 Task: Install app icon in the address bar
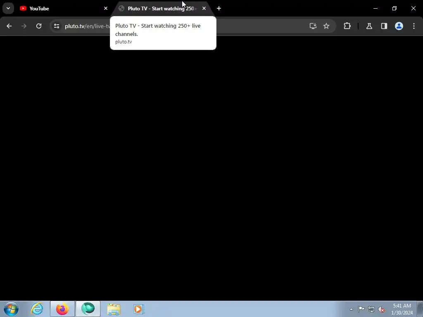coord(313,26)
